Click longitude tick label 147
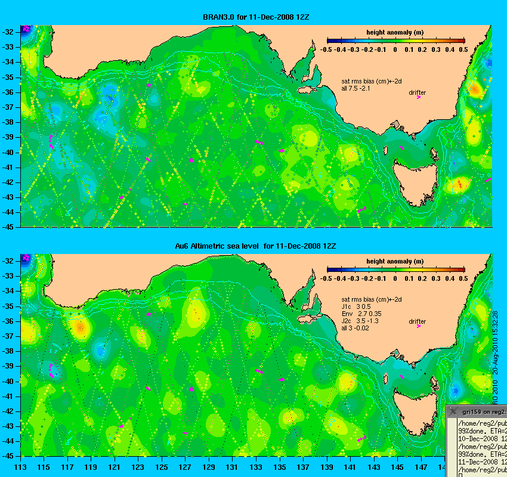507x477 pixels. point(421,467)
